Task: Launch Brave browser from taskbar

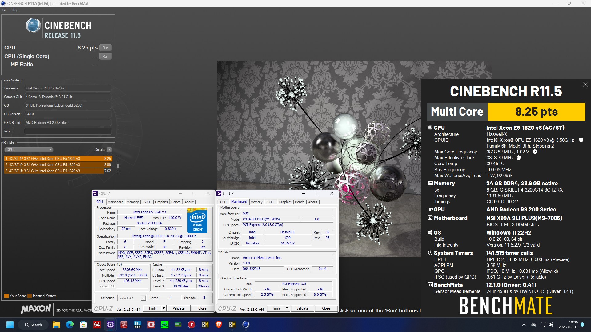Action: [x=219, y=325]
